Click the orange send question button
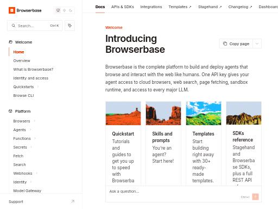 point(255,196)
